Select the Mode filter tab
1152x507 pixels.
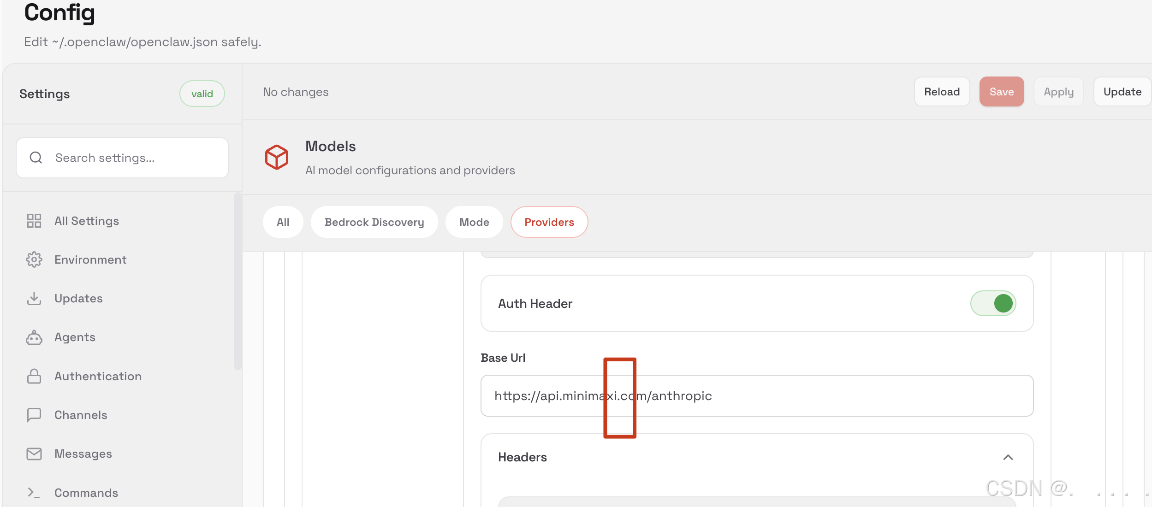tap(474, 222)
